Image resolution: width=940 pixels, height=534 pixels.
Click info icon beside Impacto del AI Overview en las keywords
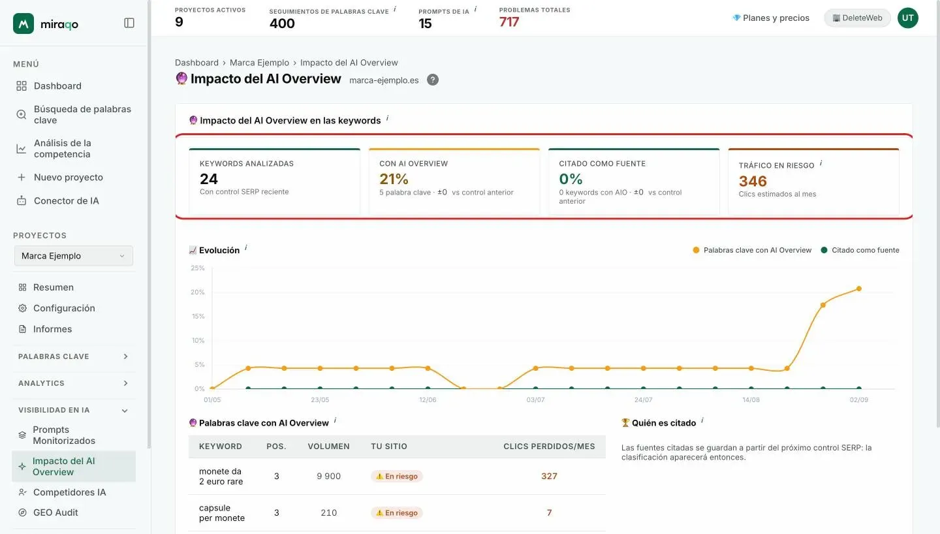(x=387, y=118)
